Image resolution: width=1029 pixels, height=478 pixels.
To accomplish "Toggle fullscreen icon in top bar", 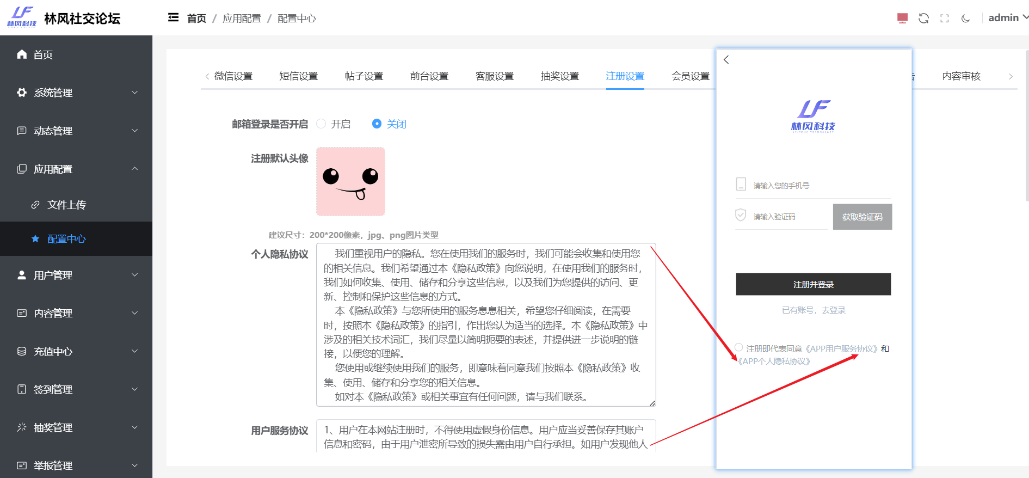I will coord(944,18).
